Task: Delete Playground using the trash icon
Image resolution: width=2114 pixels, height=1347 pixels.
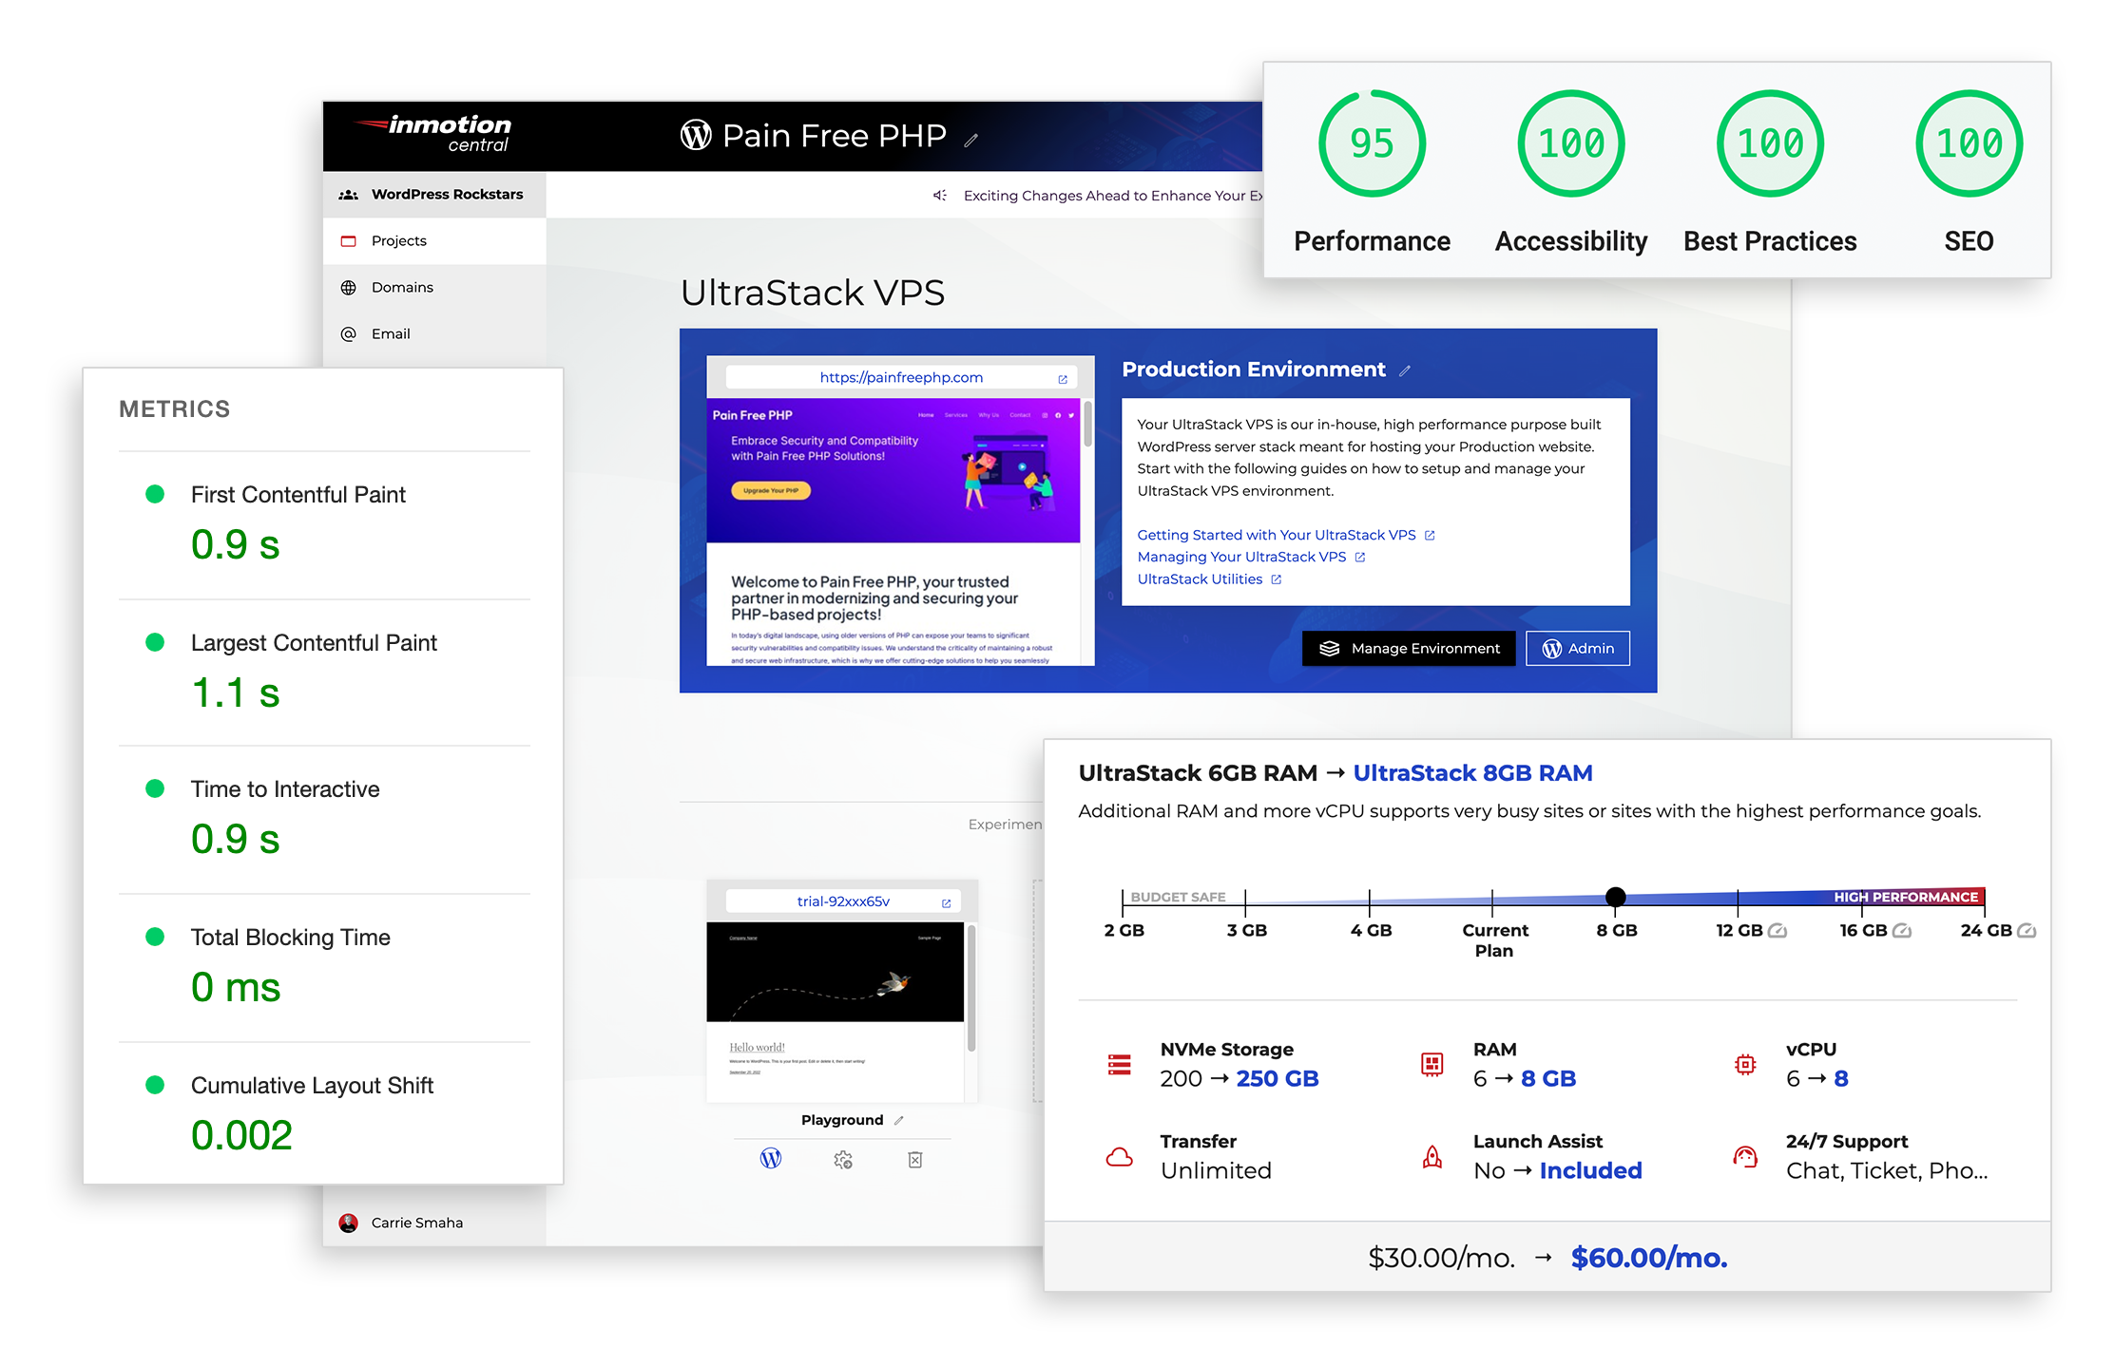Action: tap(915, 1160)
